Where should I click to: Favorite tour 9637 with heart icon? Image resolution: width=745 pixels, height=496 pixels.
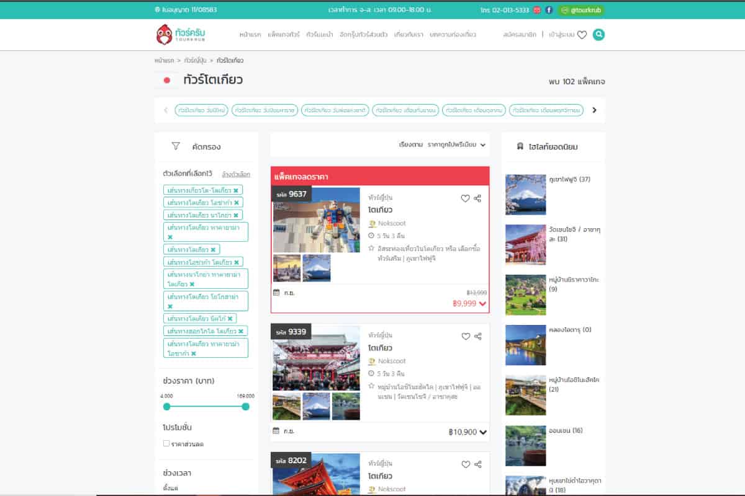click(x=465, y=198)
